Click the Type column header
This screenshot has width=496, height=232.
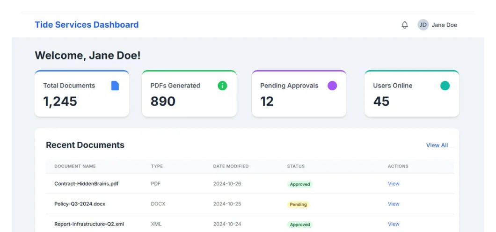[x=157, y=166]
